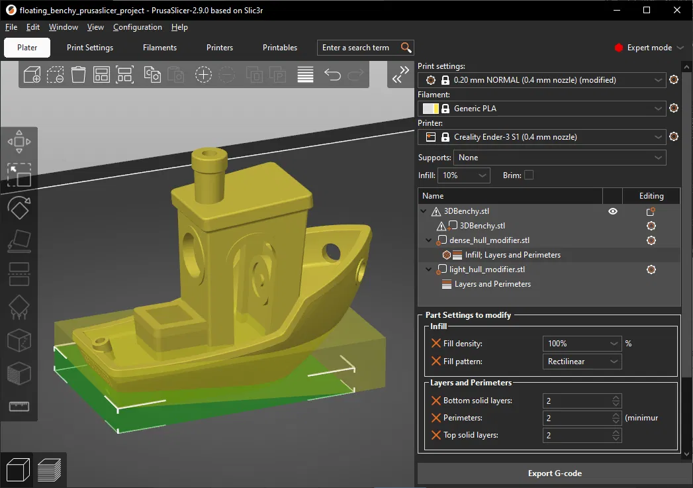
Task: Open Infill 10% dropdown
Action: 463,175
